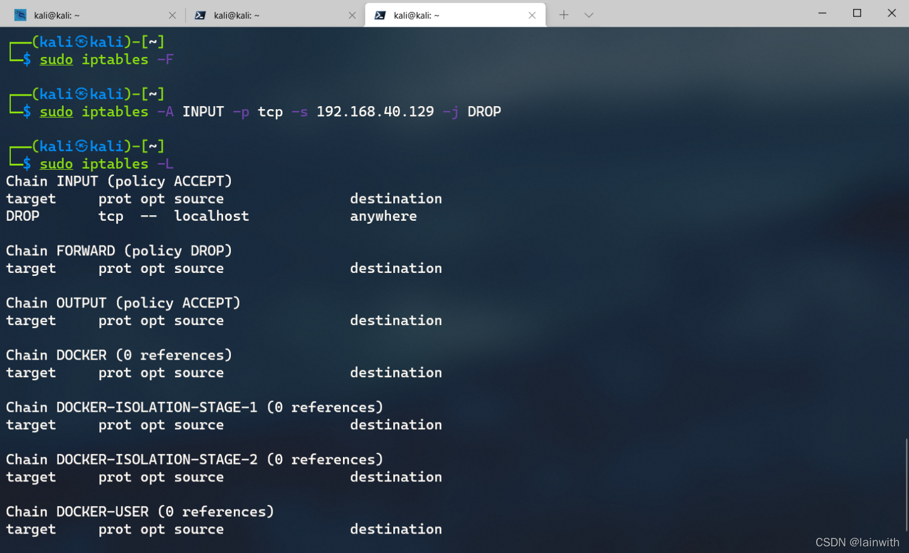Click the DROP target in INPUT rule row
The height and width of the screenshot is (553, 909).
click(x=22, y=216)
